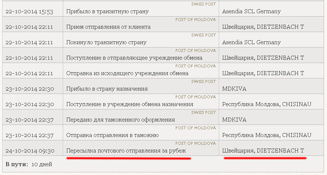
Task: Click the 22-10-2014 15:53 timestamp
Action: click(x=29, y=11)
